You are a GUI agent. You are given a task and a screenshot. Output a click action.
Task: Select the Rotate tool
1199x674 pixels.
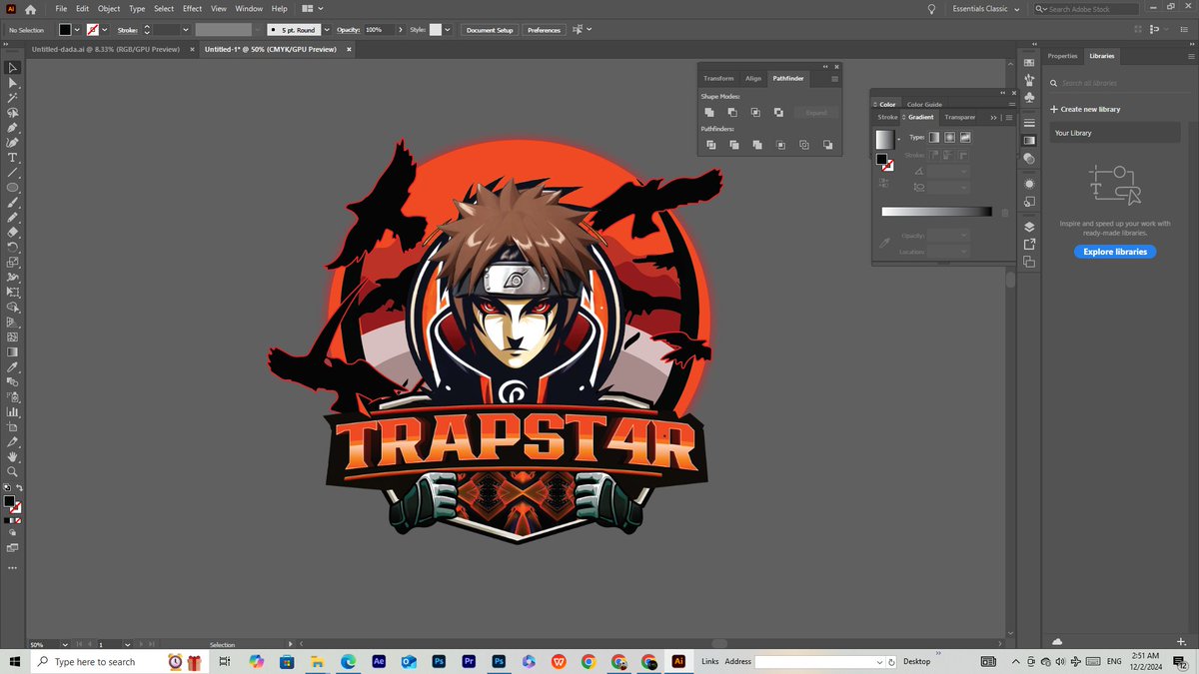[13, 247]
